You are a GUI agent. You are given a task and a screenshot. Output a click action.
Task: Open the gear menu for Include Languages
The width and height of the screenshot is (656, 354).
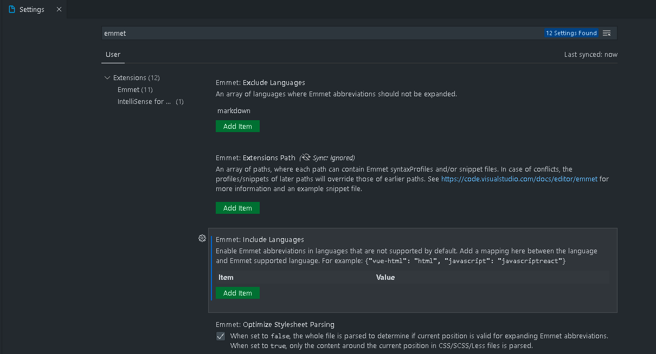[x=202, y=239]
